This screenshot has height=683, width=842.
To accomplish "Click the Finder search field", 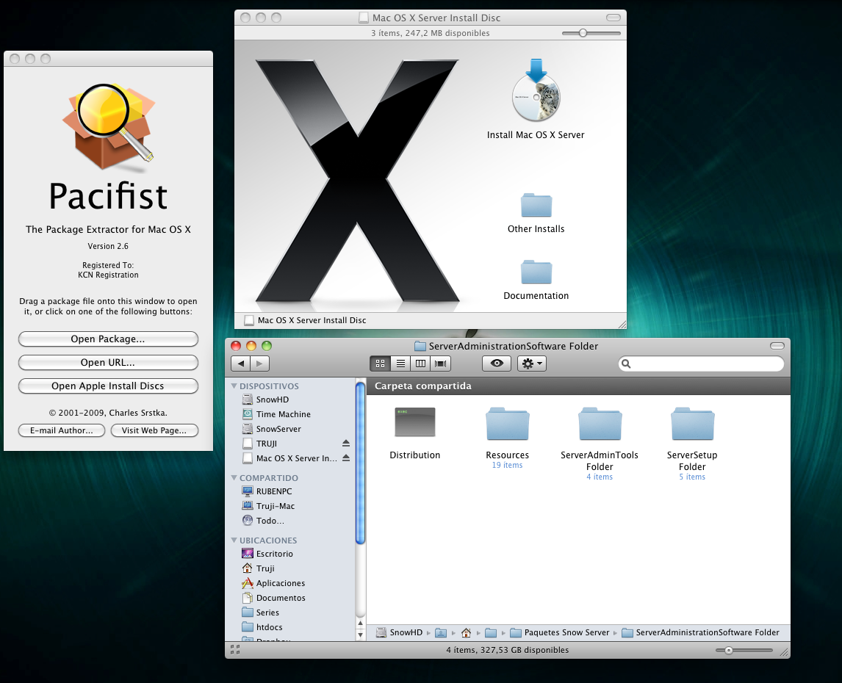I will coord(701,364).
